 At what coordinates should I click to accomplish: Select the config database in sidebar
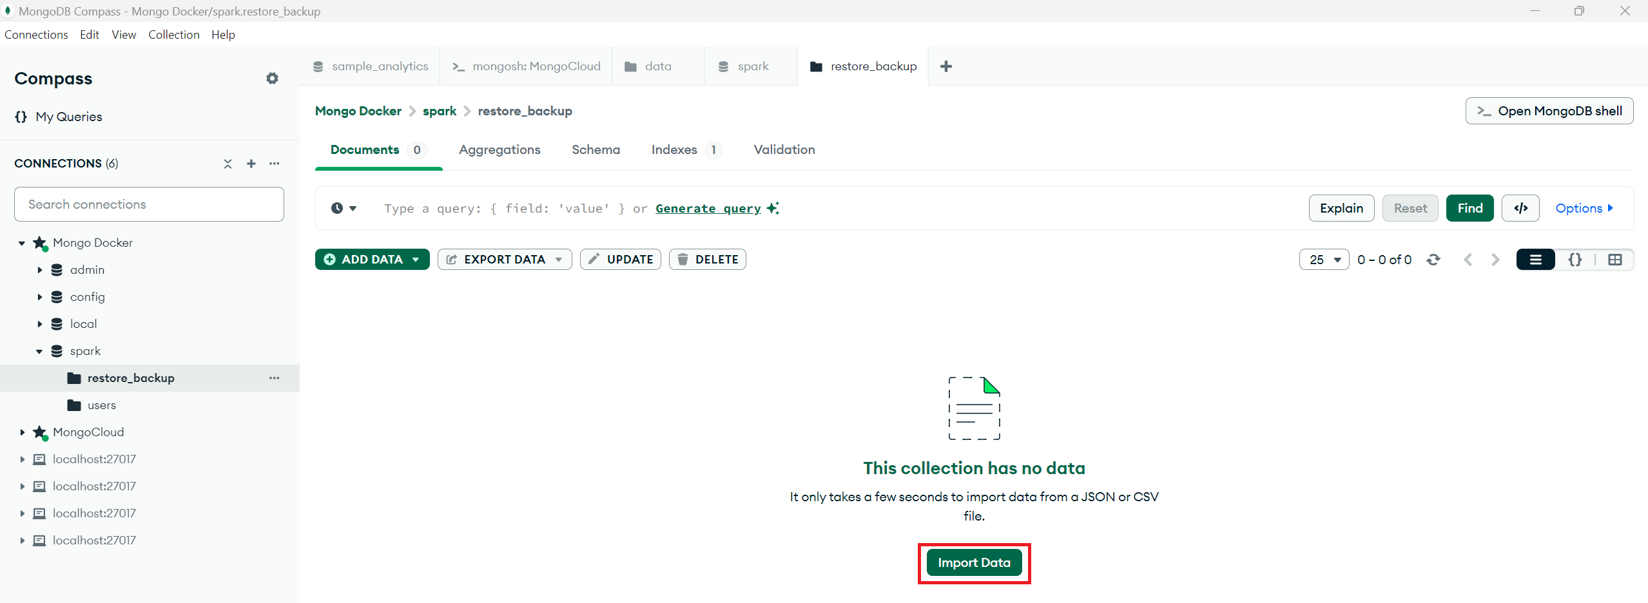[87, 297]
